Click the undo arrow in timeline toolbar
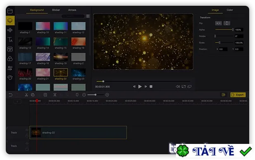Screen dimensions: 255x160 tap(10, 95)
